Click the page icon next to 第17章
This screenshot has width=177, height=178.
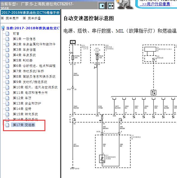click(x=7, y=125)
